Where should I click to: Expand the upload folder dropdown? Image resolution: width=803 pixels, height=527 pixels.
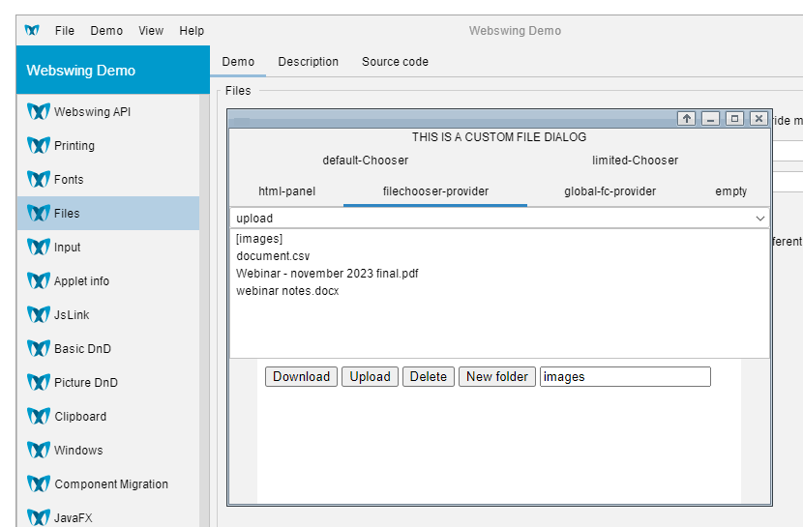click(x=499, y=218)
